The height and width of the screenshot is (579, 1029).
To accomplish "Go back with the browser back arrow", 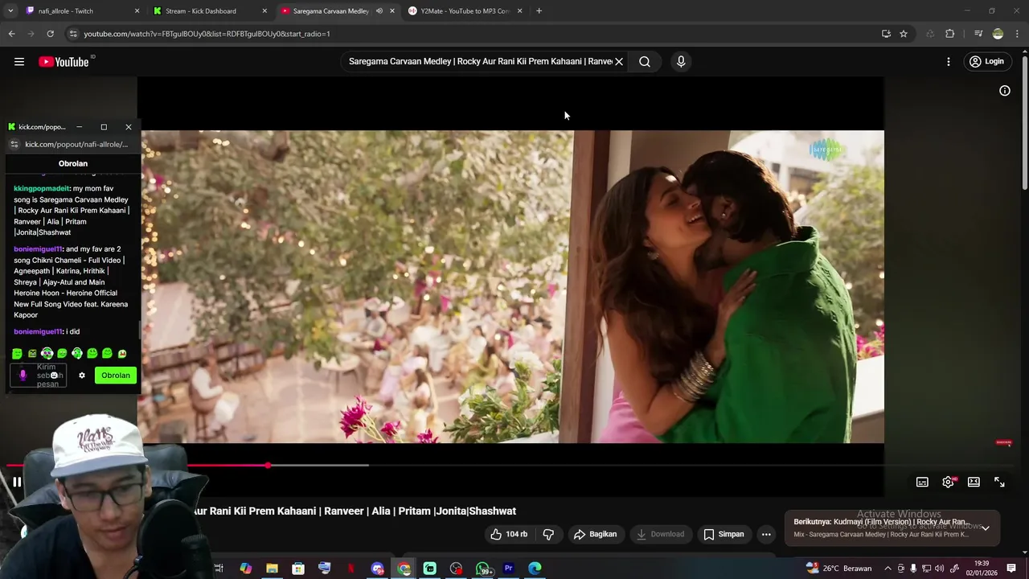I will tap(11, 34).
